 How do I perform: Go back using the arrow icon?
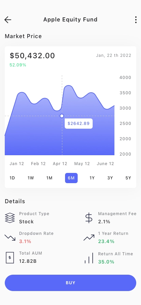(8, 20)
